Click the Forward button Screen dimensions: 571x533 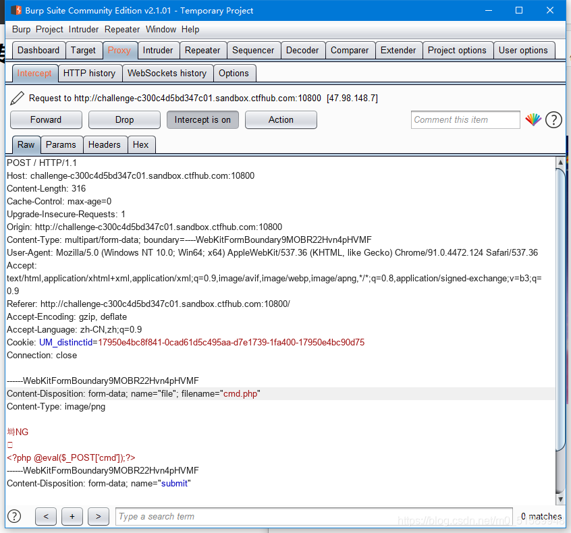pos(46,120)
